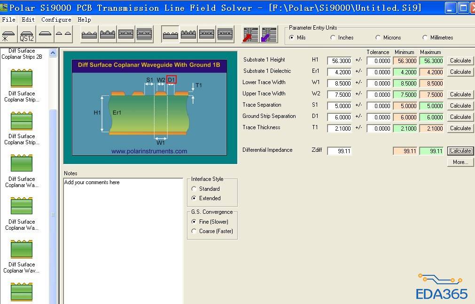Image resolution: width=475 pixels, height=304 pixels.
Task: Open the Configure menu
Action: (x=56, y=20)
